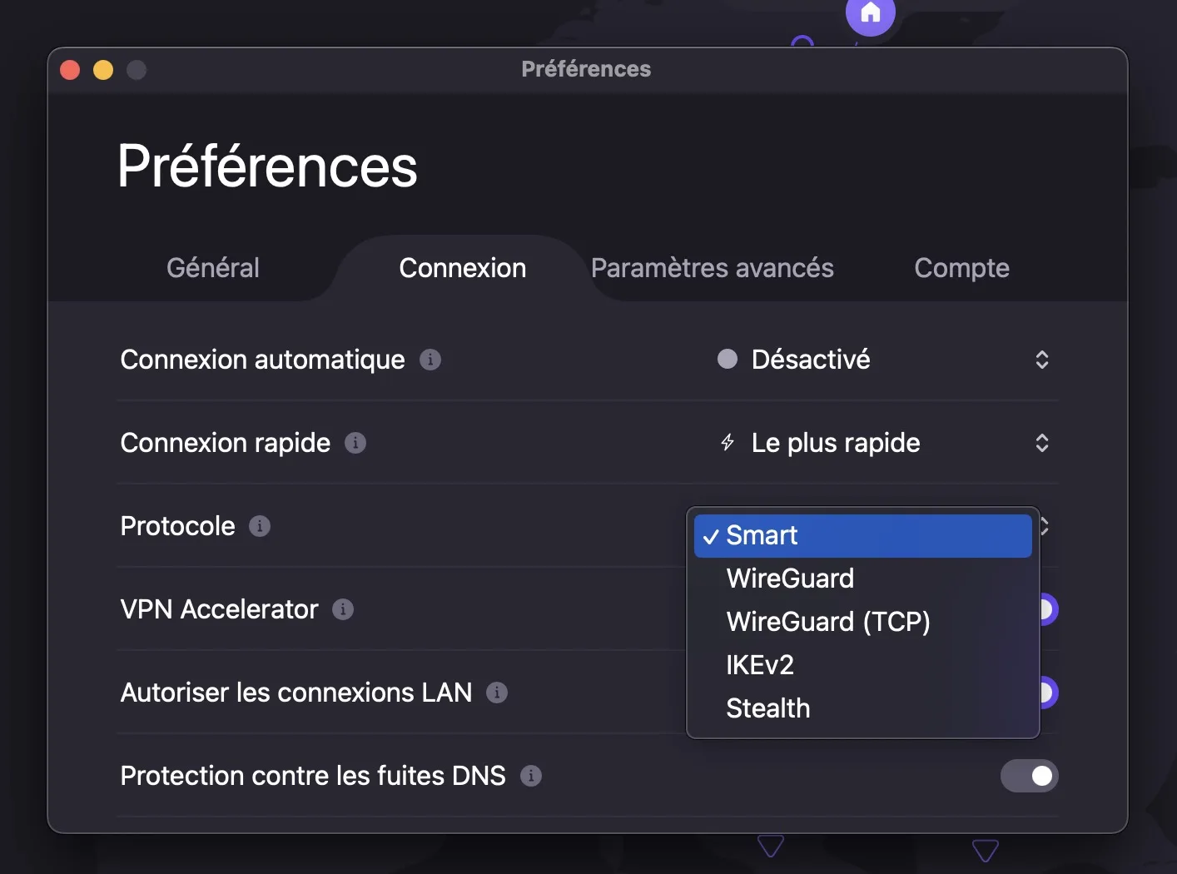The height and width of the screenshot is (874, 1177).
Task: Toggle the VPN Accelerator switch
Action: (1047, 609)
